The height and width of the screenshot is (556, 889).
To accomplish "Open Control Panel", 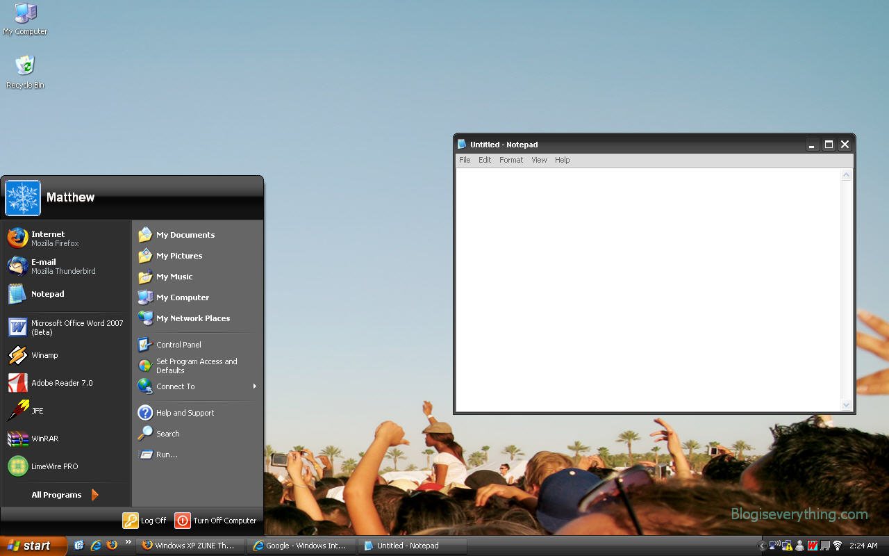I will coord(197,345).
